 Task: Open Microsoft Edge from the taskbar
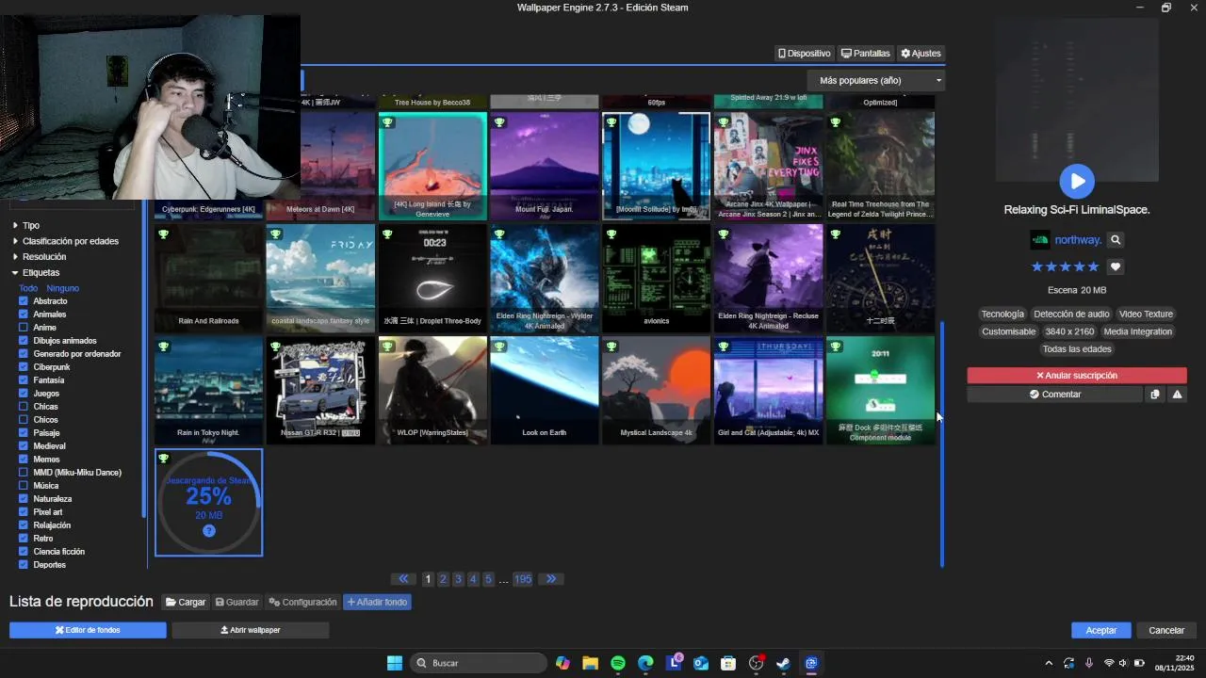pos(645,663)
